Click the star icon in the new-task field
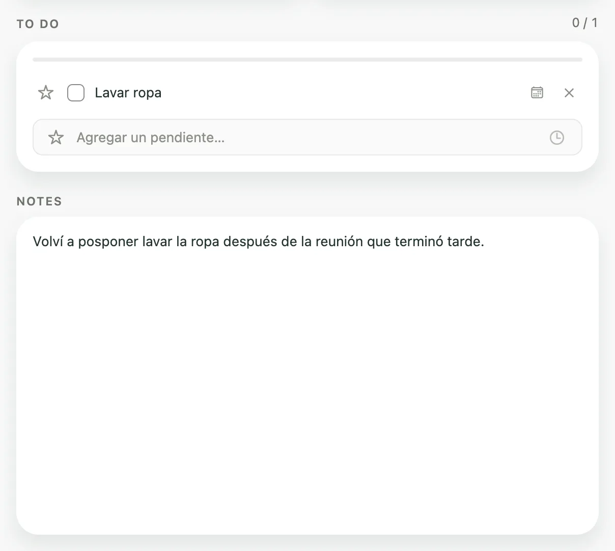615x551 pixels. [56, 137]
